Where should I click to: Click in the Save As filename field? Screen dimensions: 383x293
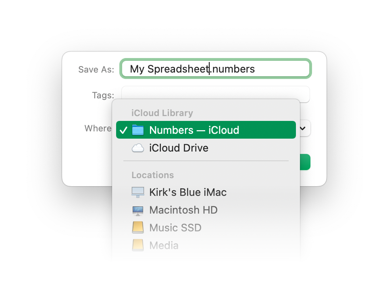[x=216, y=69]
